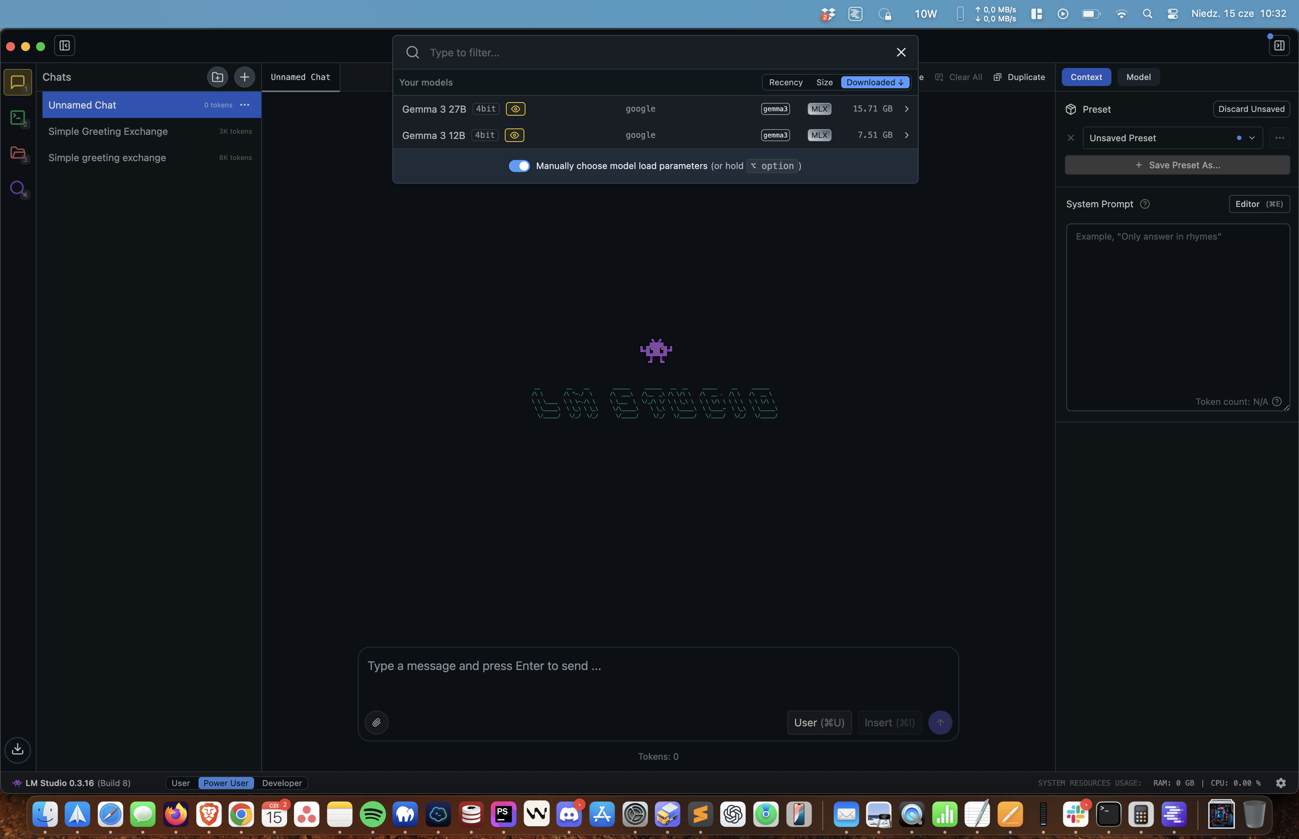Open Discord from the Dock
This screenshot has height=839, width=1299.
tap(569, 815)
